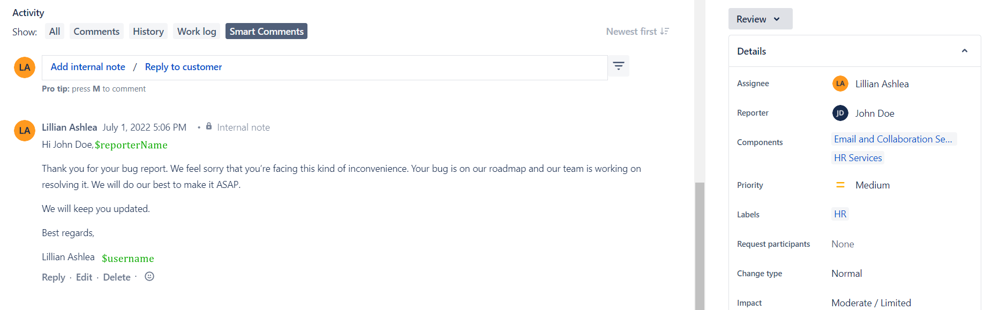
Task: Collapse the Details panel
Action: pyautogui.click(x=964, y=51)
